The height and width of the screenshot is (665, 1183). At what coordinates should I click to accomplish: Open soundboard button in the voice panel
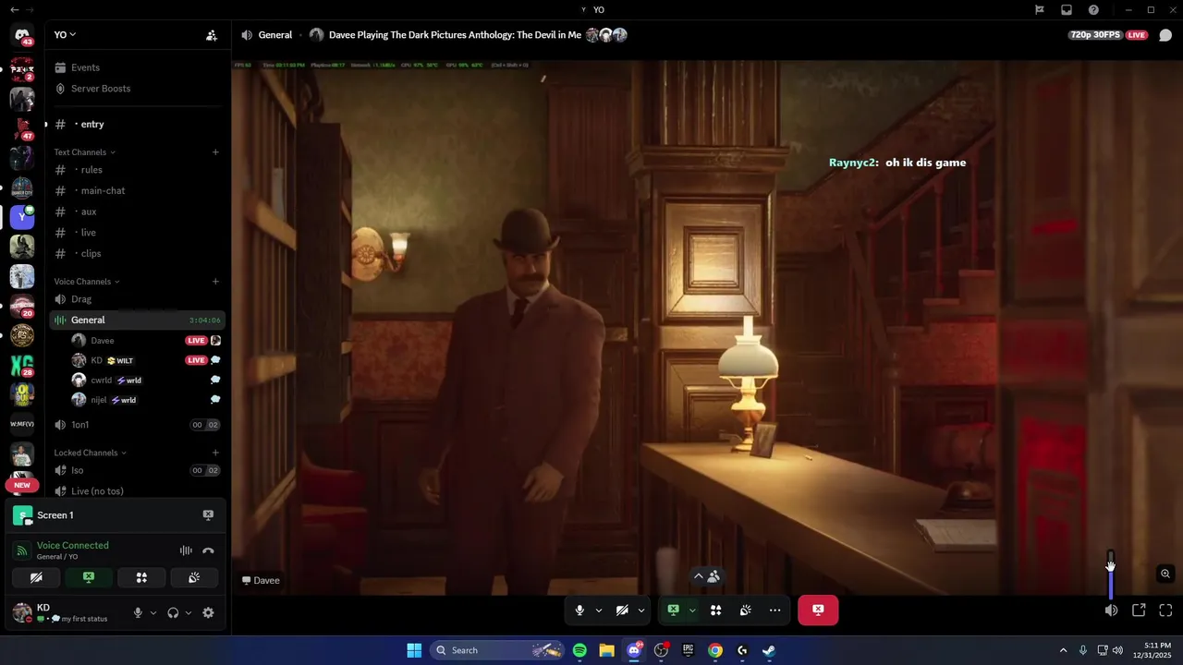pos(194,577)
